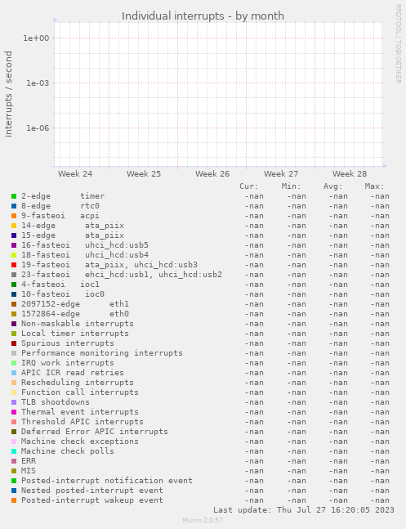Click the purple TLB shootdowns color swatch
The height and width of the screenshot is (529, 406).
[14, 402]
